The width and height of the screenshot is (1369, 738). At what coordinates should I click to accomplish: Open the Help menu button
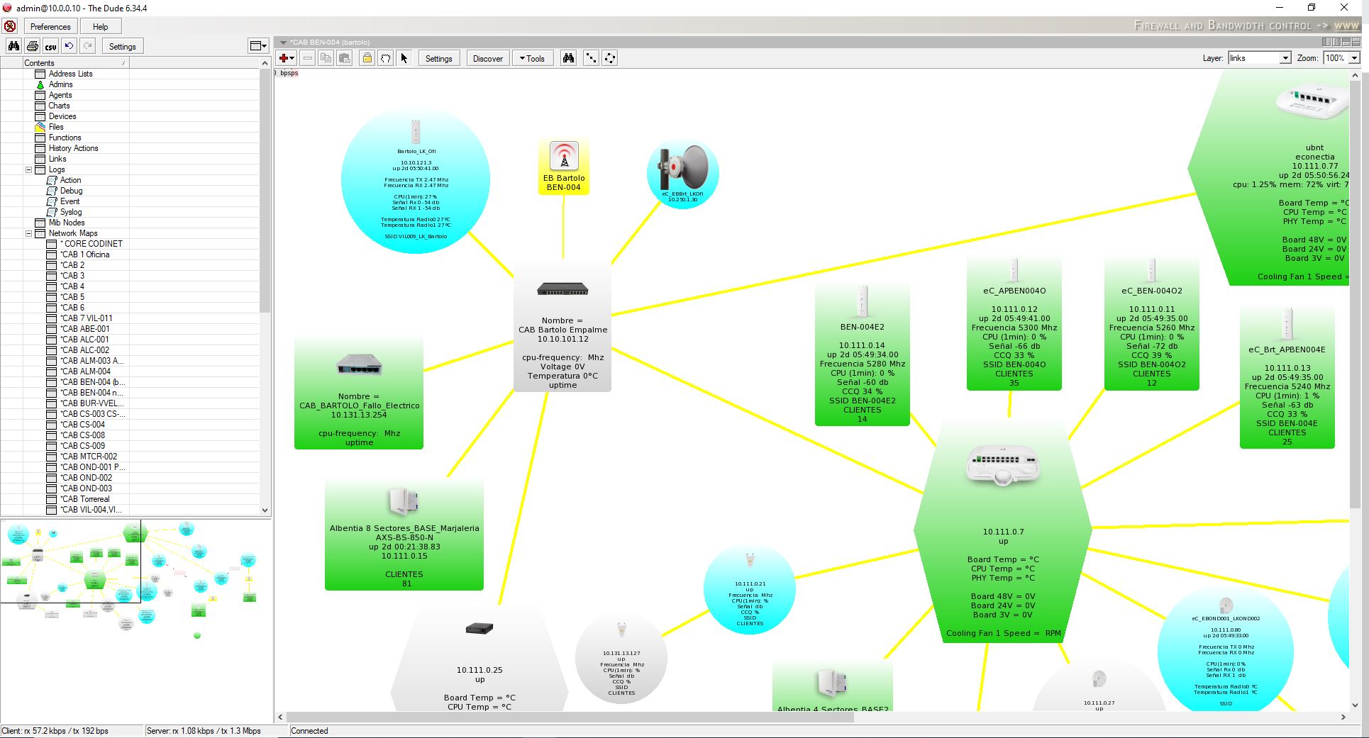coord(101,26)
